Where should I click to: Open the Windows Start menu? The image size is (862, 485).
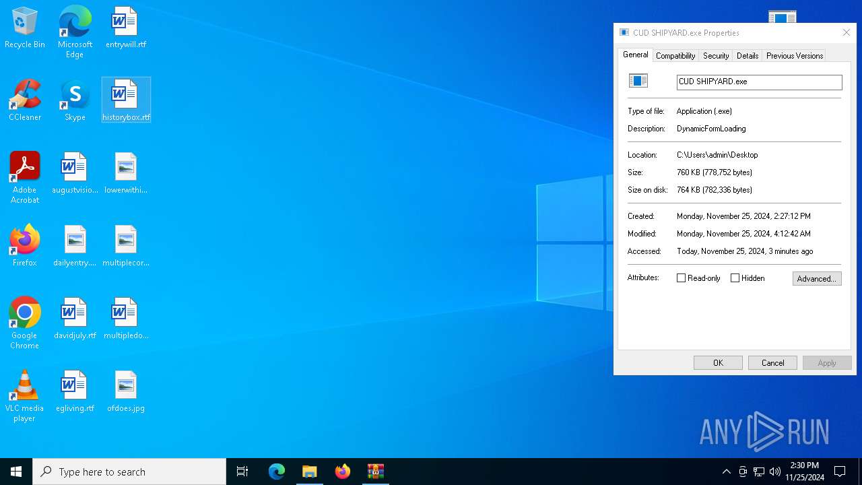tap(16, 472)
